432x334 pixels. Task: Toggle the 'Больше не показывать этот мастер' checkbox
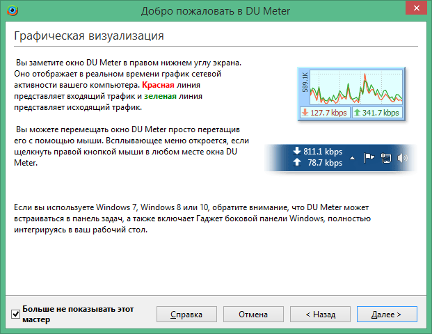(x=16, y=314)
